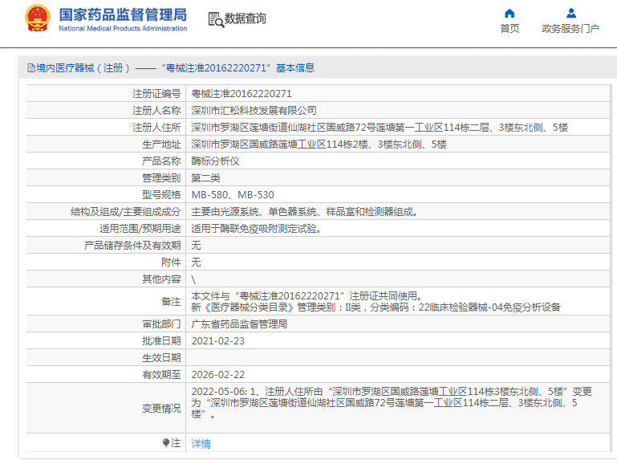This screenshot has width=617, height=460.
Task: Go to 首页 text link
Action: point(509,29)
